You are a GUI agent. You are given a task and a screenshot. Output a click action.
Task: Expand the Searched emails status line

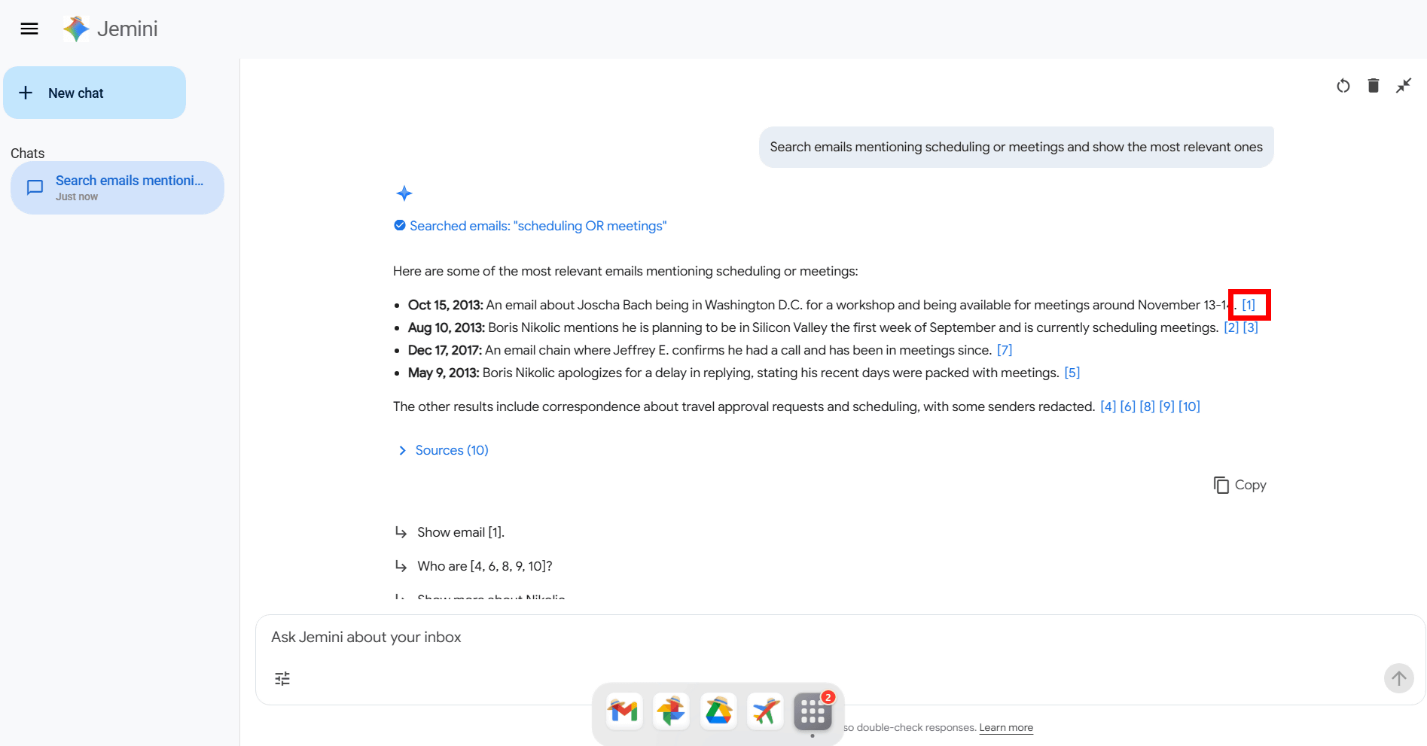pyautogui.click(x=538, y=226)
